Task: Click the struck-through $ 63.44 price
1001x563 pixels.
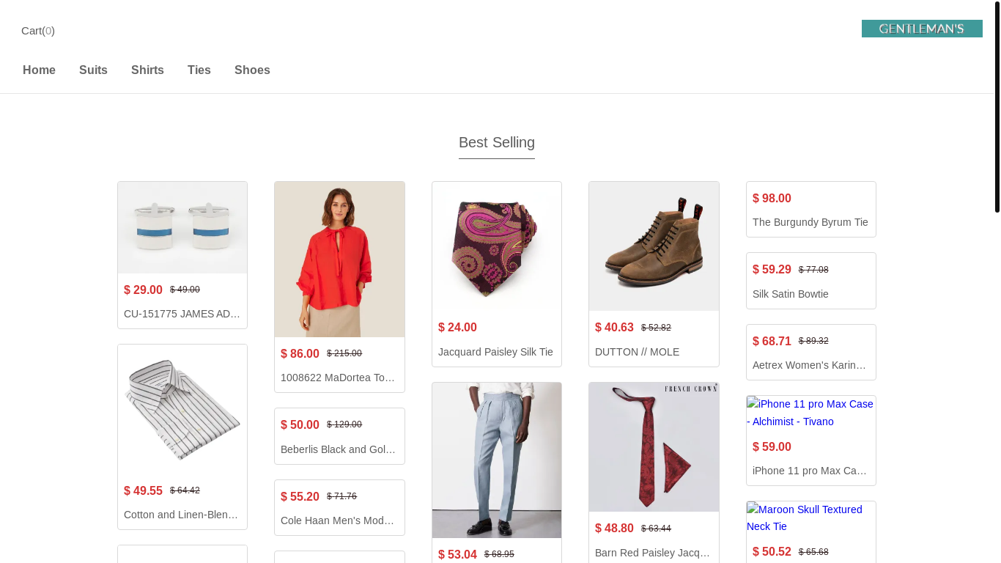Action: click(x=656, y=529)
